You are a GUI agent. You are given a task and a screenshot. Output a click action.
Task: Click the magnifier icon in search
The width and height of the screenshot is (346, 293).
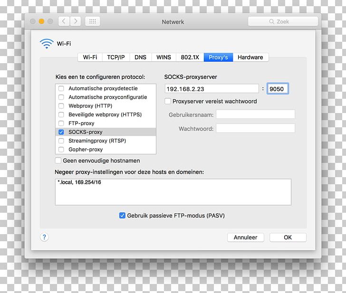(272, 21)
